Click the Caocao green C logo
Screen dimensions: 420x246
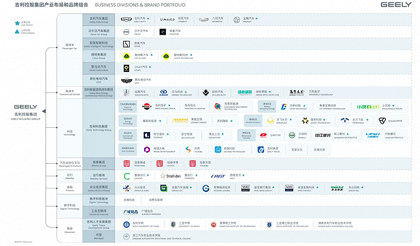127,176
